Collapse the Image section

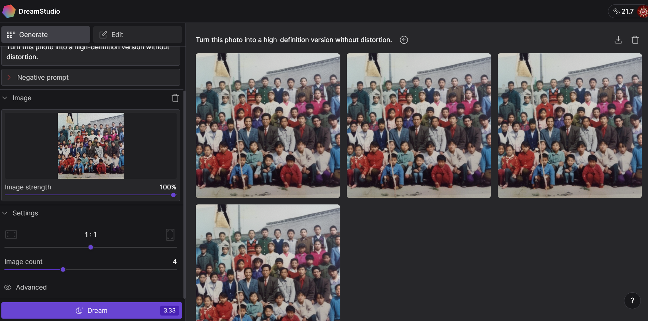pyautogui.click(x=5, y=98)
